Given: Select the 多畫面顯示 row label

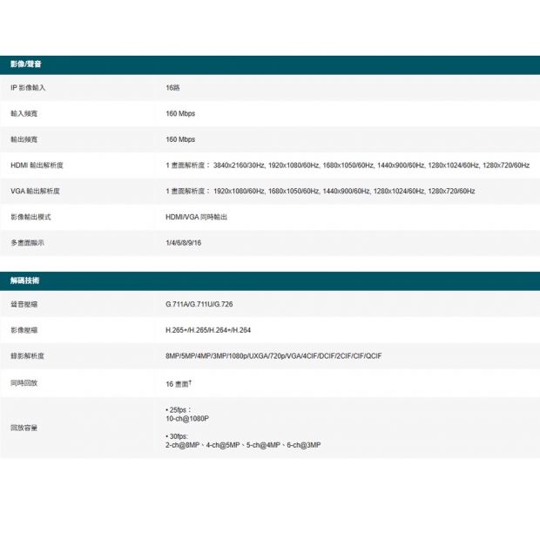Looking at the screenshot, I should [x=27, y=242].
